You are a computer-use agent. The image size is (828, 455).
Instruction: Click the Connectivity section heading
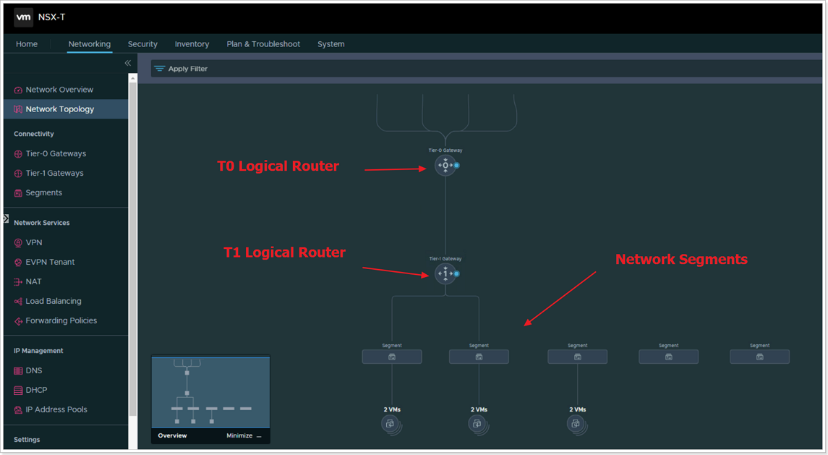(x=34, y=134)
